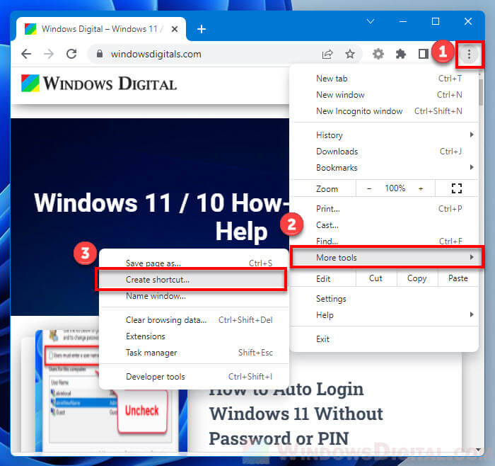Viewport: 495px width, 466px height.
Task: Click the windowsdigitals.com address bar
Action: point(205,54)
